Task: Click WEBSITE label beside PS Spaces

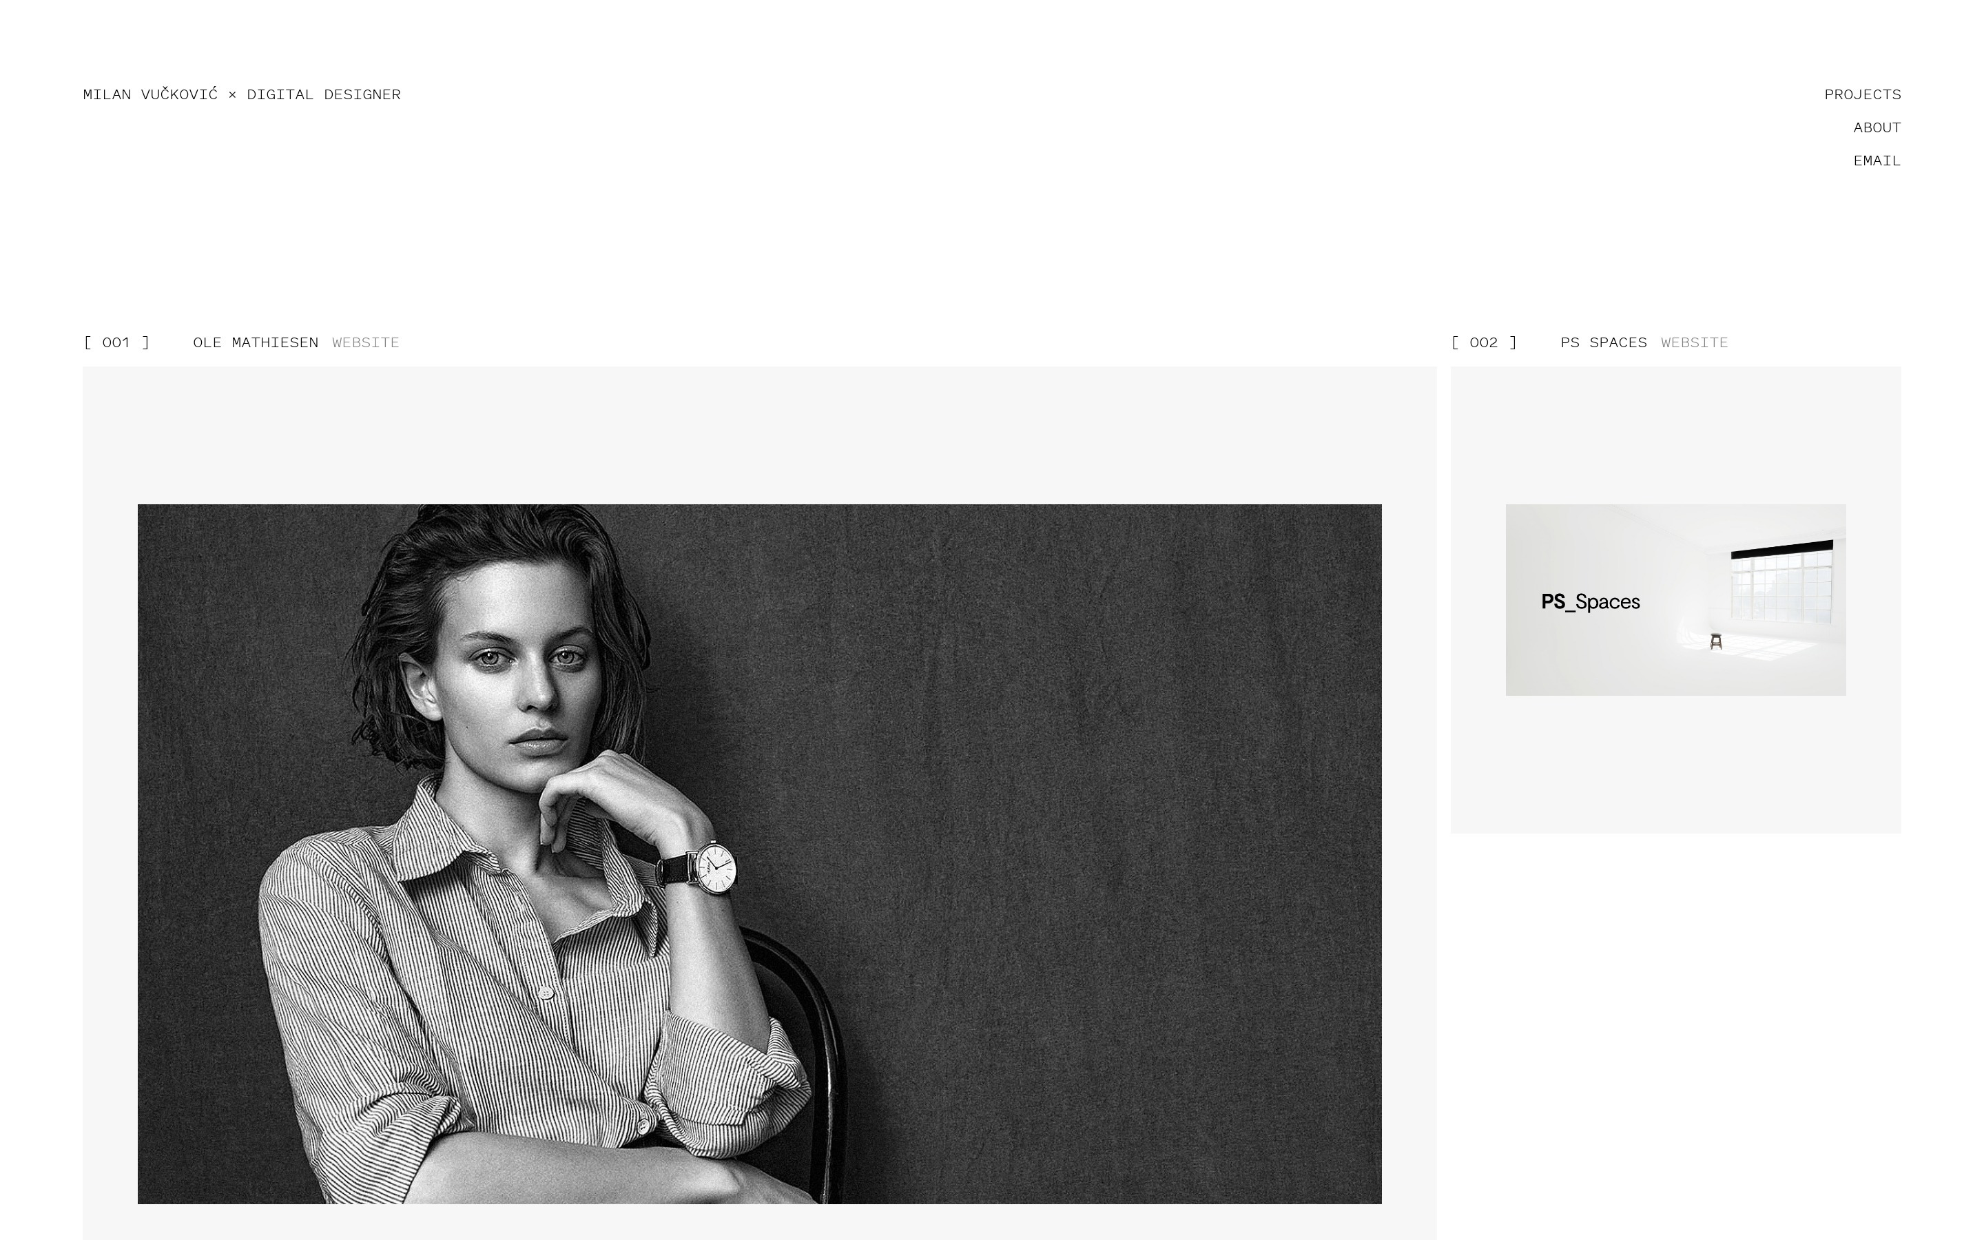Action: coord(1695,342)
